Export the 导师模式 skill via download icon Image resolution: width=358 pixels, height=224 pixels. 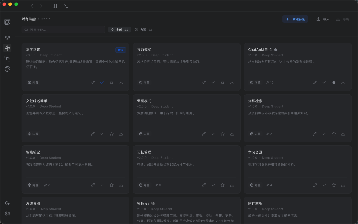[x=232, y=82]
